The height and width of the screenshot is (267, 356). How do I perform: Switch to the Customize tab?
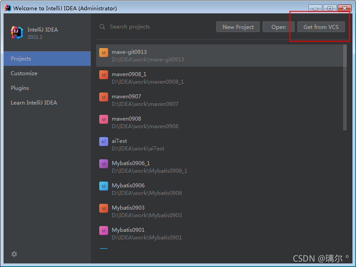click(x=47, y=73)
